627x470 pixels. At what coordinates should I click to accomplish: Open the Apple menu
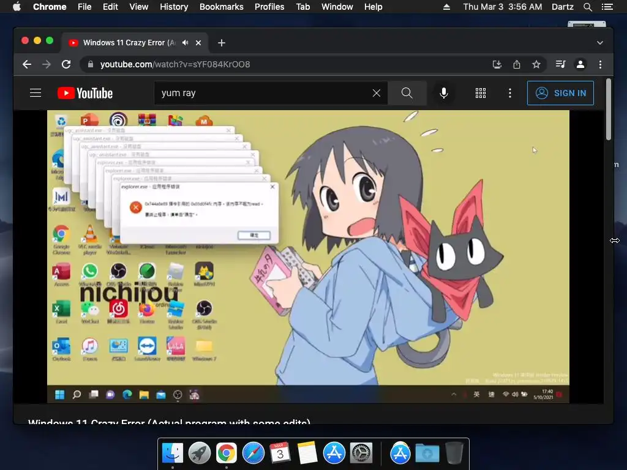17,7
